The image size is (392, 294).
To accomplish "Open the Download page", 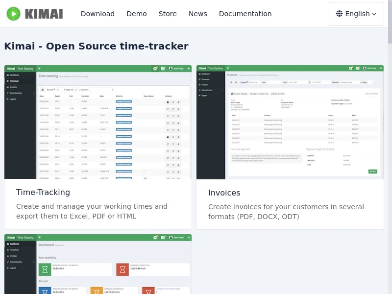I will click(98, 14).
